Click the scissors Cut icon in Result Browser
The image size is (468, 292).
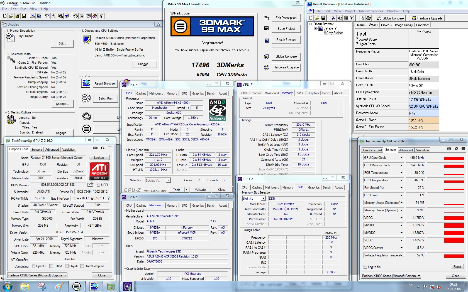click(x=333, y=18)
